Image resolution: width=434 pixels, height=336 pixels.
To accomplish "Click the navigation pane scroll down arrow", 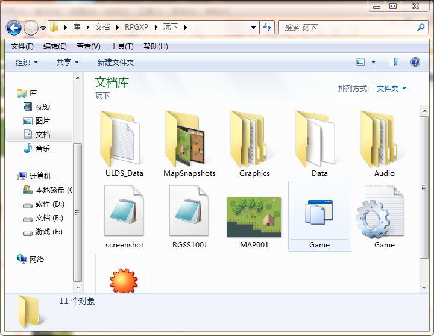I will coord(78,288).
